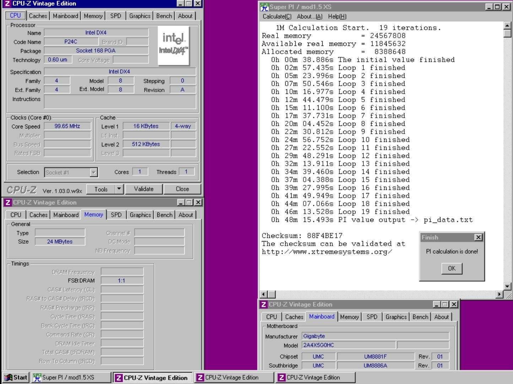The image size is (513, 384).
Task: Open the Help menu in Super PI
Action: click(337, 16)
